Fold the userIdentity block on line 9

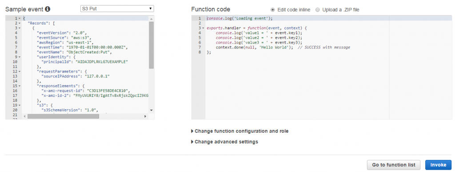[19, 57]
